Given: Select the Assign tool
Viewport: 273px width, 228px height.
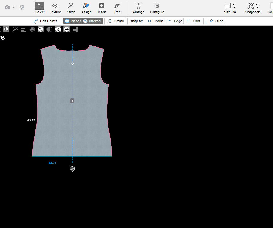Looking at the screenshot, I should click(86, 8).
